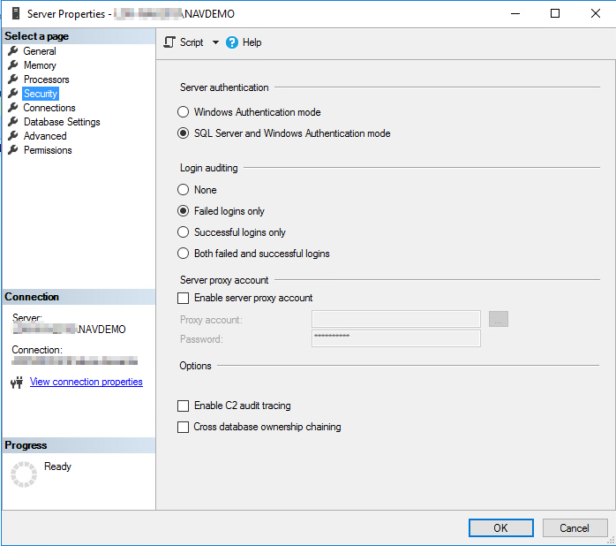Open View connection properties link

click(x=86, y=382)
